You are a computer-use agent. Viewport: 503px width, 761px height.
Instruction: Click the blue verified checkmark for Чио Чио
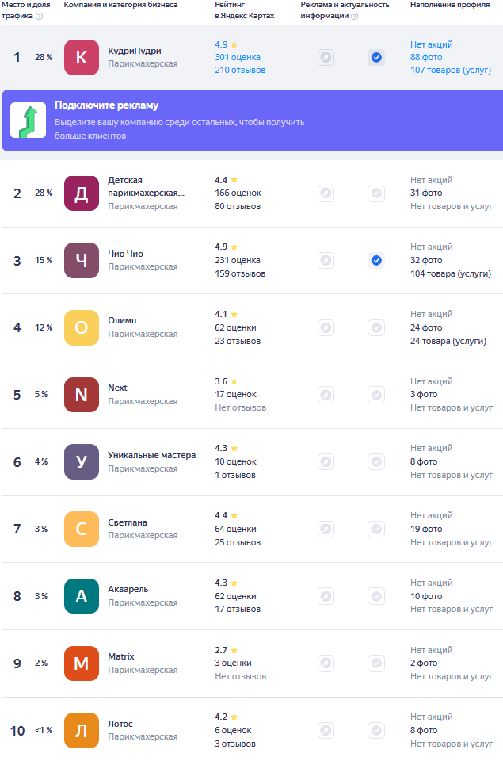pyautogui.click(x=376, y=261)
